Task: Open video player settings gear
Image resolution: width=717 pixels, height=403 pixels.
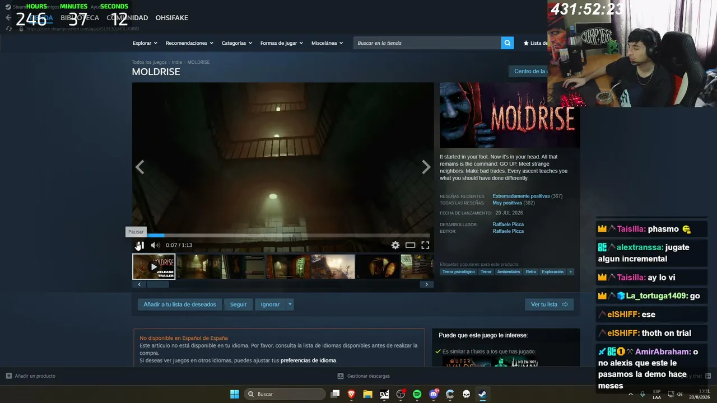Action: (x=395, y=245)
